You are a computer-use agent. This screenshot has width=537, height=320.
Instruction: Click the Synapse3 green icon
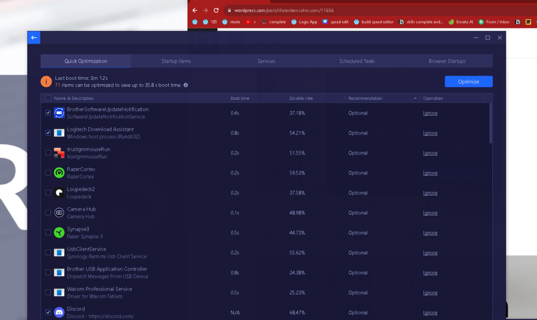59,233
